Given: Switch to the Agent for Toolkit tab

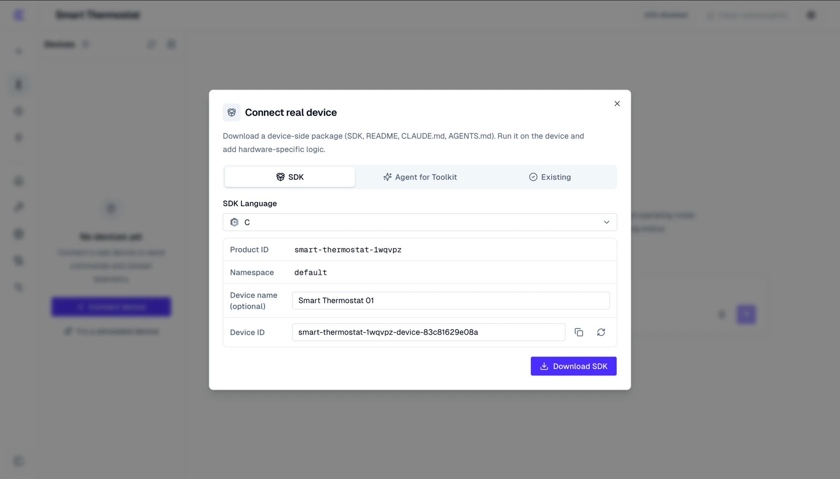Looking at the screenshot, I should click(x=420, y=177).
